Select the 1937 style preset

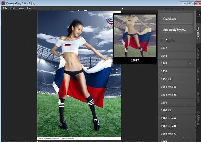pos(177,48)
